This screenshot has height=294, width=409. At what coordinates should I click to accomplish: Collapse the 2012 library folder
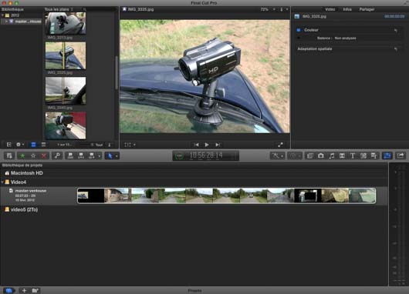(x=3, y=15)
